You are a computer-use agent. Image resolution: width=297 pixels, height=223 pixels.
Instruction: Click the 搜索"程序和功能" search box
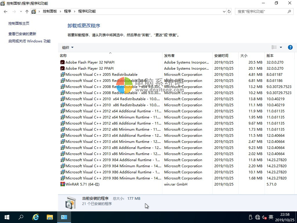261,12
